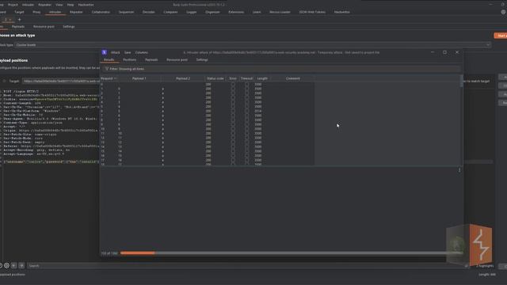The image size is (507, 285).
Task: Click the filter funnel icon in attack window
Action: [x=107, y=69]
